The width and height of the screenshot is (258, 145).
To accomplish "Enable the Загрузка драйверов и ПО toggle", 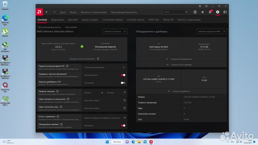I will (x=123, y=83).
